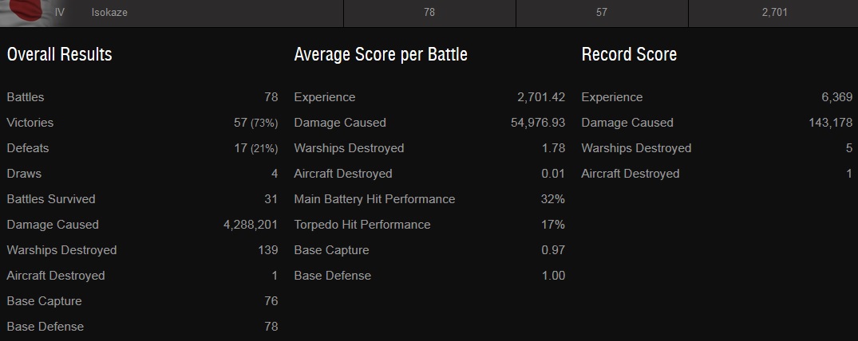Click the 143,178 record damage value

pos(830,123)
